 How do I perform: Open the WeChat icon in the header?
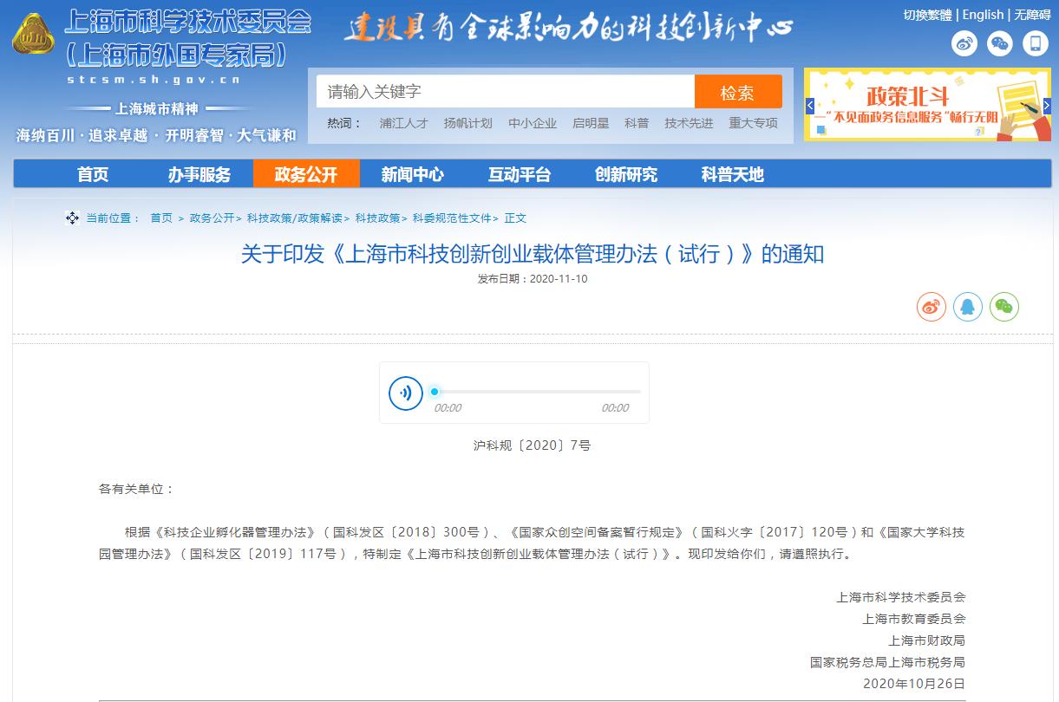click(1000, 43)
